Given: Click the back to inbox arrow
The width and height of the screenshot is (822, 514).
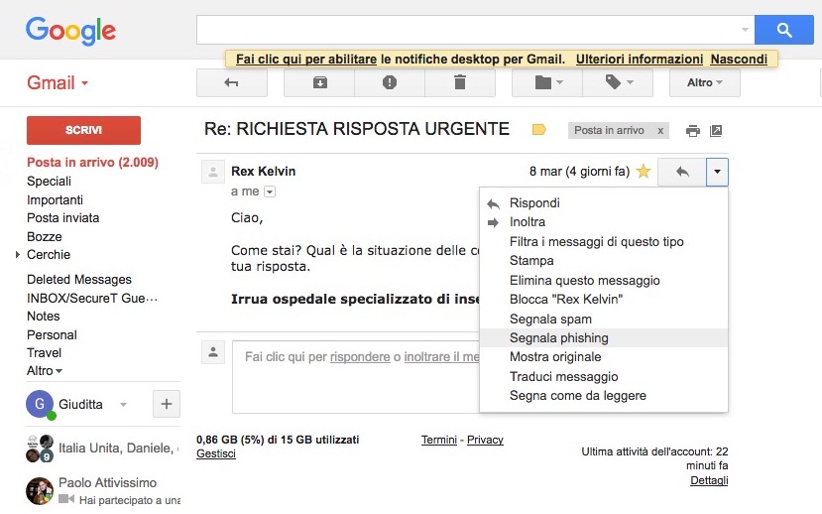Looking at the screenshot, I should click(x=232, y=83).
